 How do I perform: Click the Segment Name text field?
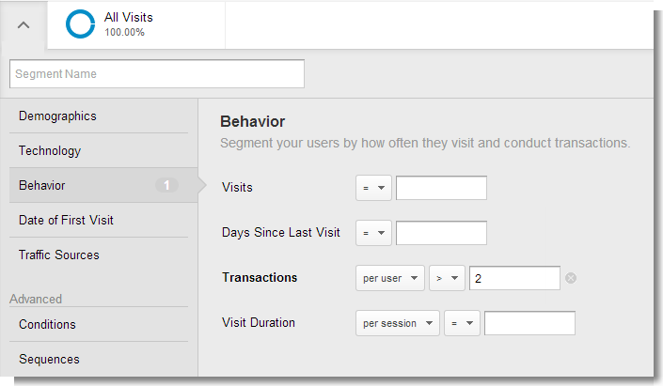(157, 73)
